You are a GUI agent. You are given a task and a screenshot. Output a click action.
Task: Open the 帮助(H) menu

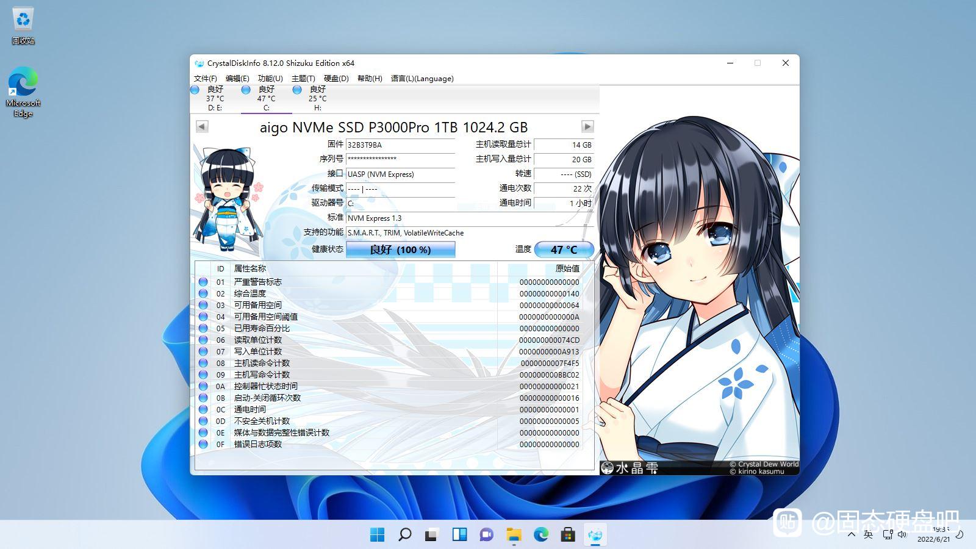pos(370,78)
